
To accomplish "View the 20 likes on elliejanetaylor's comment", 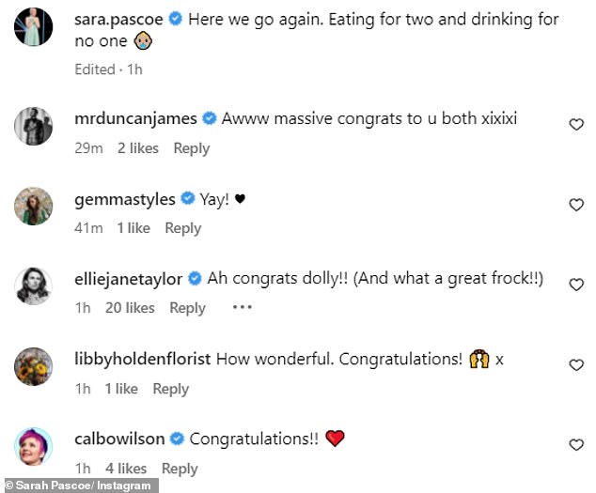I will [x=130, y=308].
